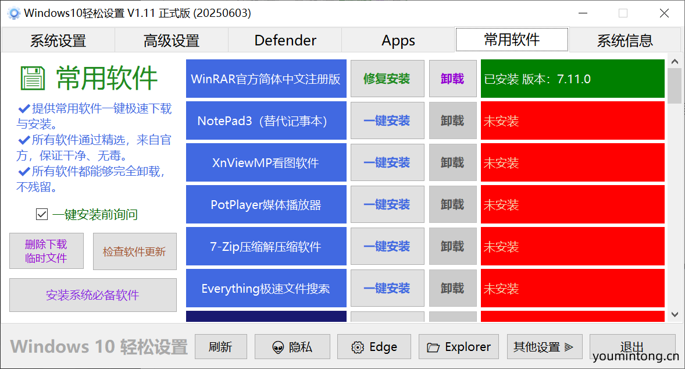Select the 常用软件 tab
Screen dimensions: 685x369
(x=512, y=40)
